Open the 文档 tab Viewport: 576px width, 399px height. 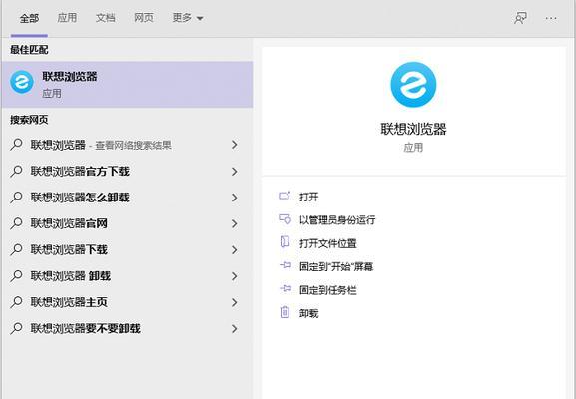[x=106, y=18]
